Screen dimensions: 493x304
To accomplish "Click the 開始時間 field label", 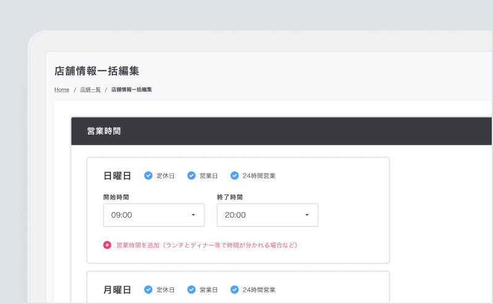I will tap(116, 197).
